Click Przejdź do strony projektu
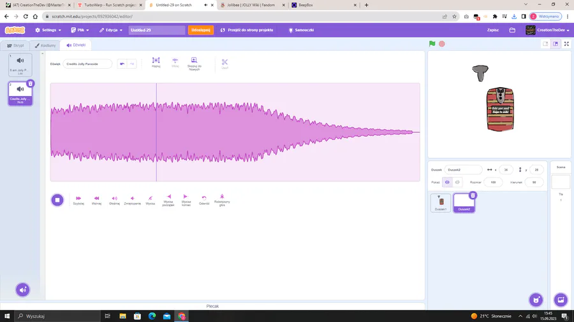 pos(247,30)
